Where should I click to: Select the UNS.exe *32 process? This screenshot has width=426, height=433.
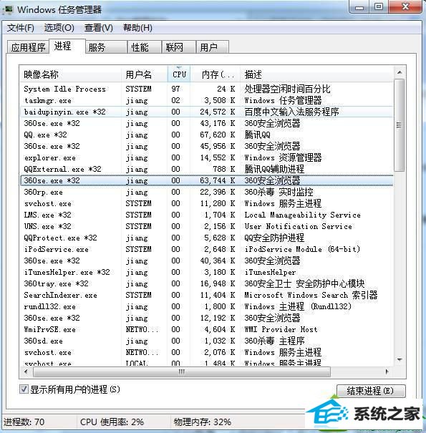[x=207, y=226]
